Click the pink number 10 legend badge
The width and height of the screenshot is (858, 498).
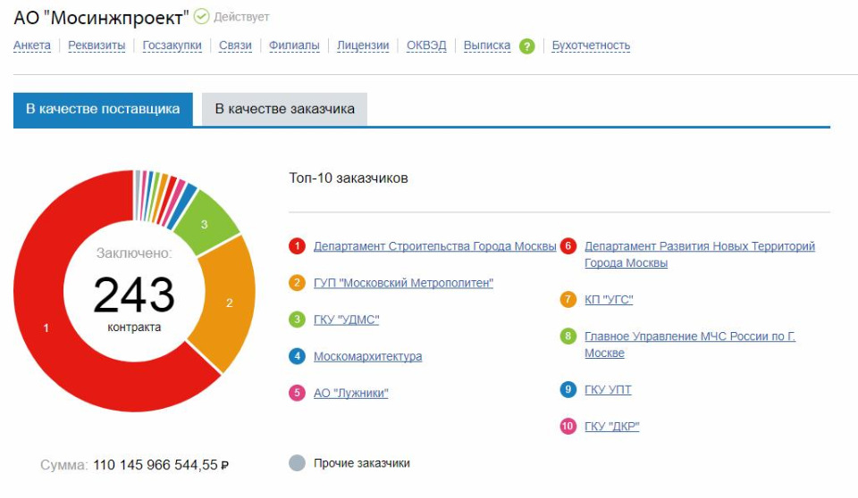point(568,426)
